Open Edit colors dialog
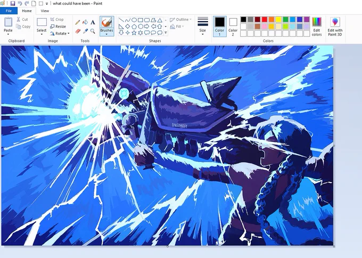 click(317, 26)
